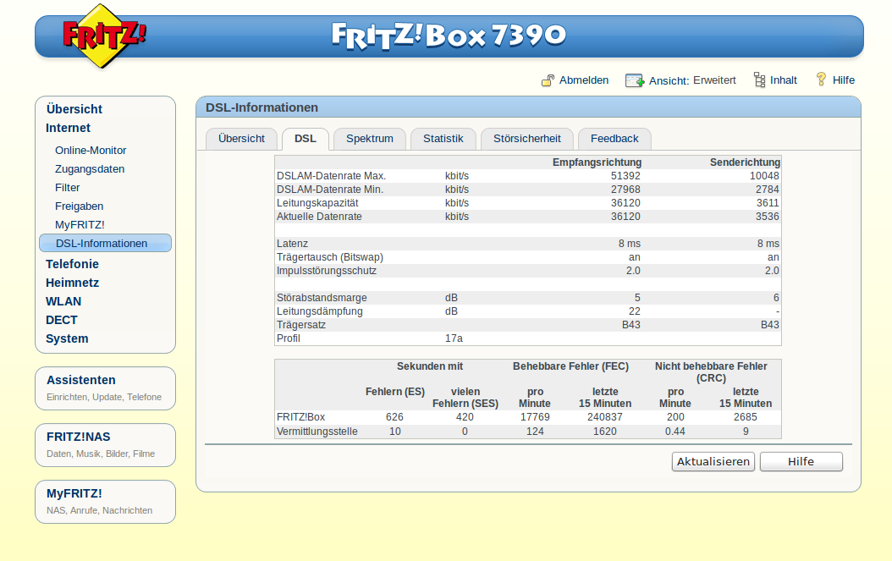Switch to the Spektrum tab
Viewport: 892px width, 561px height.
tap(369, 138)
